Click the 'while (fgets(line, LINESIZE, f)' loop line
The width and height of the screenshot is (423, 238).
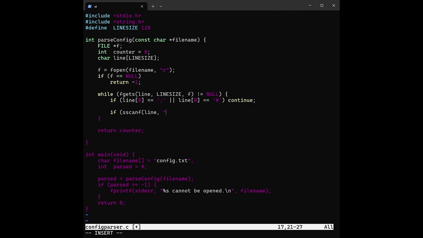(x=163, y=94)
